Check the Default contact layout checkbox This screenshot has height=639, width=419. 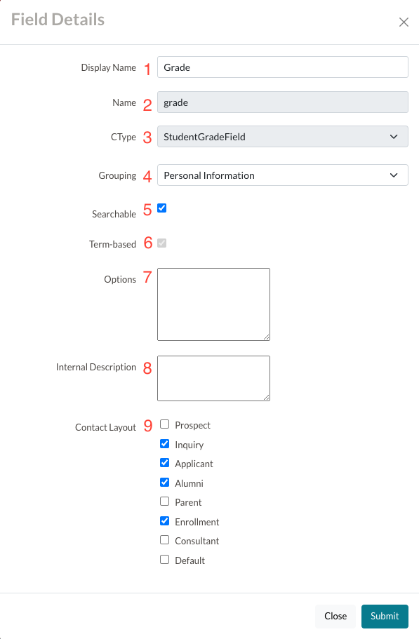pos(164,560)
